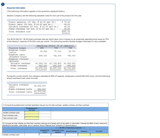Click the actual total overhead $2,479,000 value
The image size is (160, 138).
pyautogui.click(x=40, y=92)
